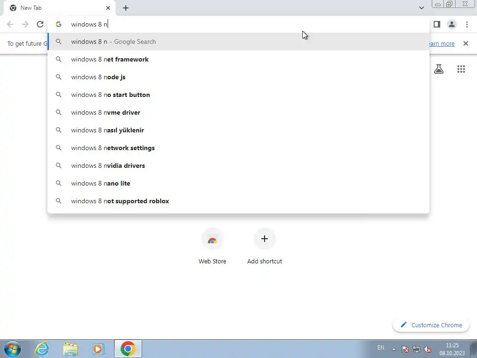The height and width of the screenshot is (358, 477).
Task: Pick 'windows 8 nano lite' suggestion
Action: (x=238, y=183)
